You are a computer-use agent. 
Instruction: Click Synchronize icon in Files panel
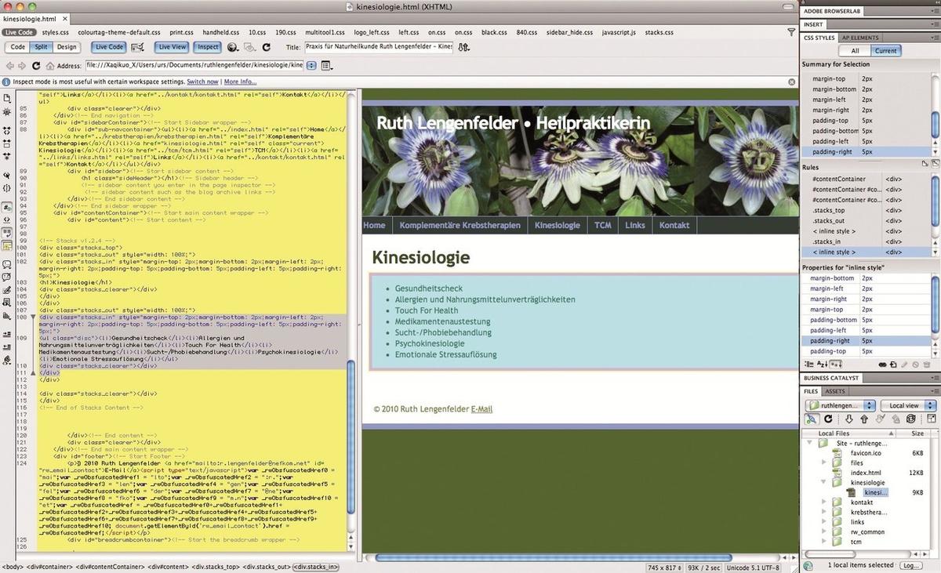tap(910, 419)
